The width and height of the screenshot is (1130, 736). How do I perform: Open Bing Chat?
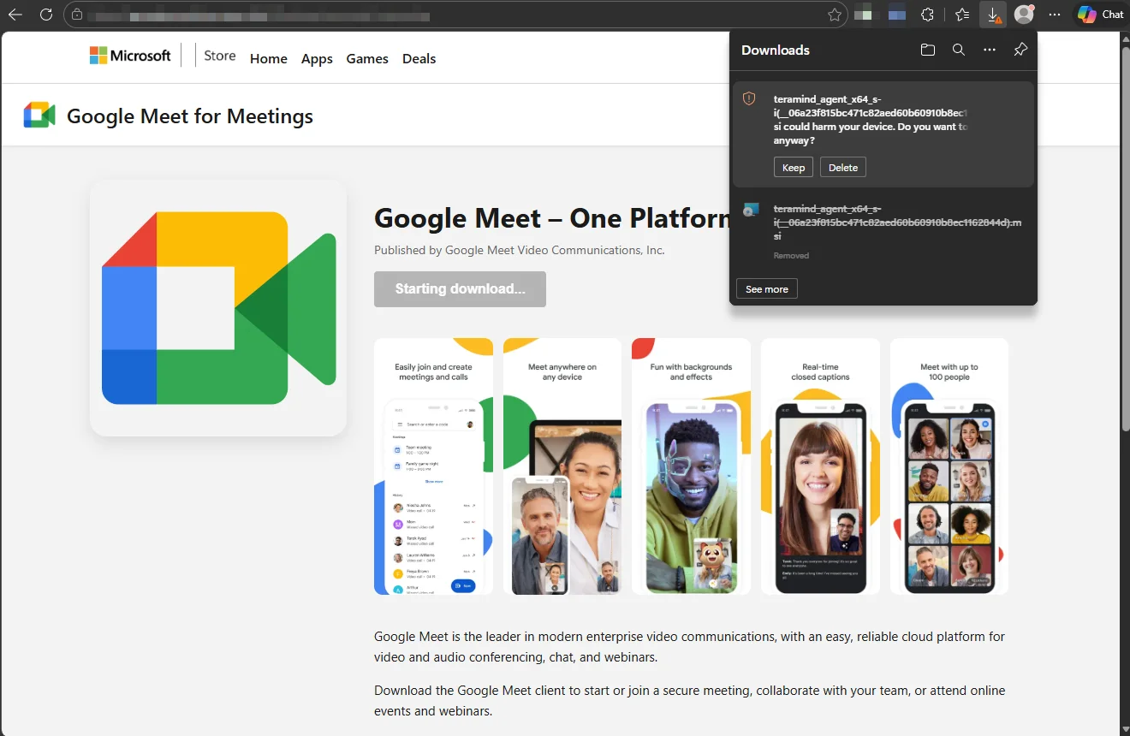pyautogui.click(x=1098, y=14)
